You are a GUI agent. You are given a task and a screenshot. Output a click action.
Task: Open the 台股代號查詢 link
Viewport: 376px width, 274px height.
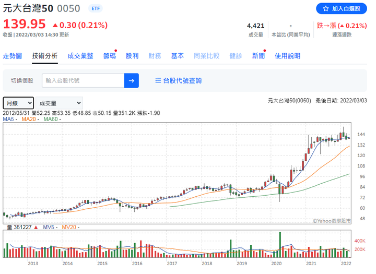coord(182,80)
